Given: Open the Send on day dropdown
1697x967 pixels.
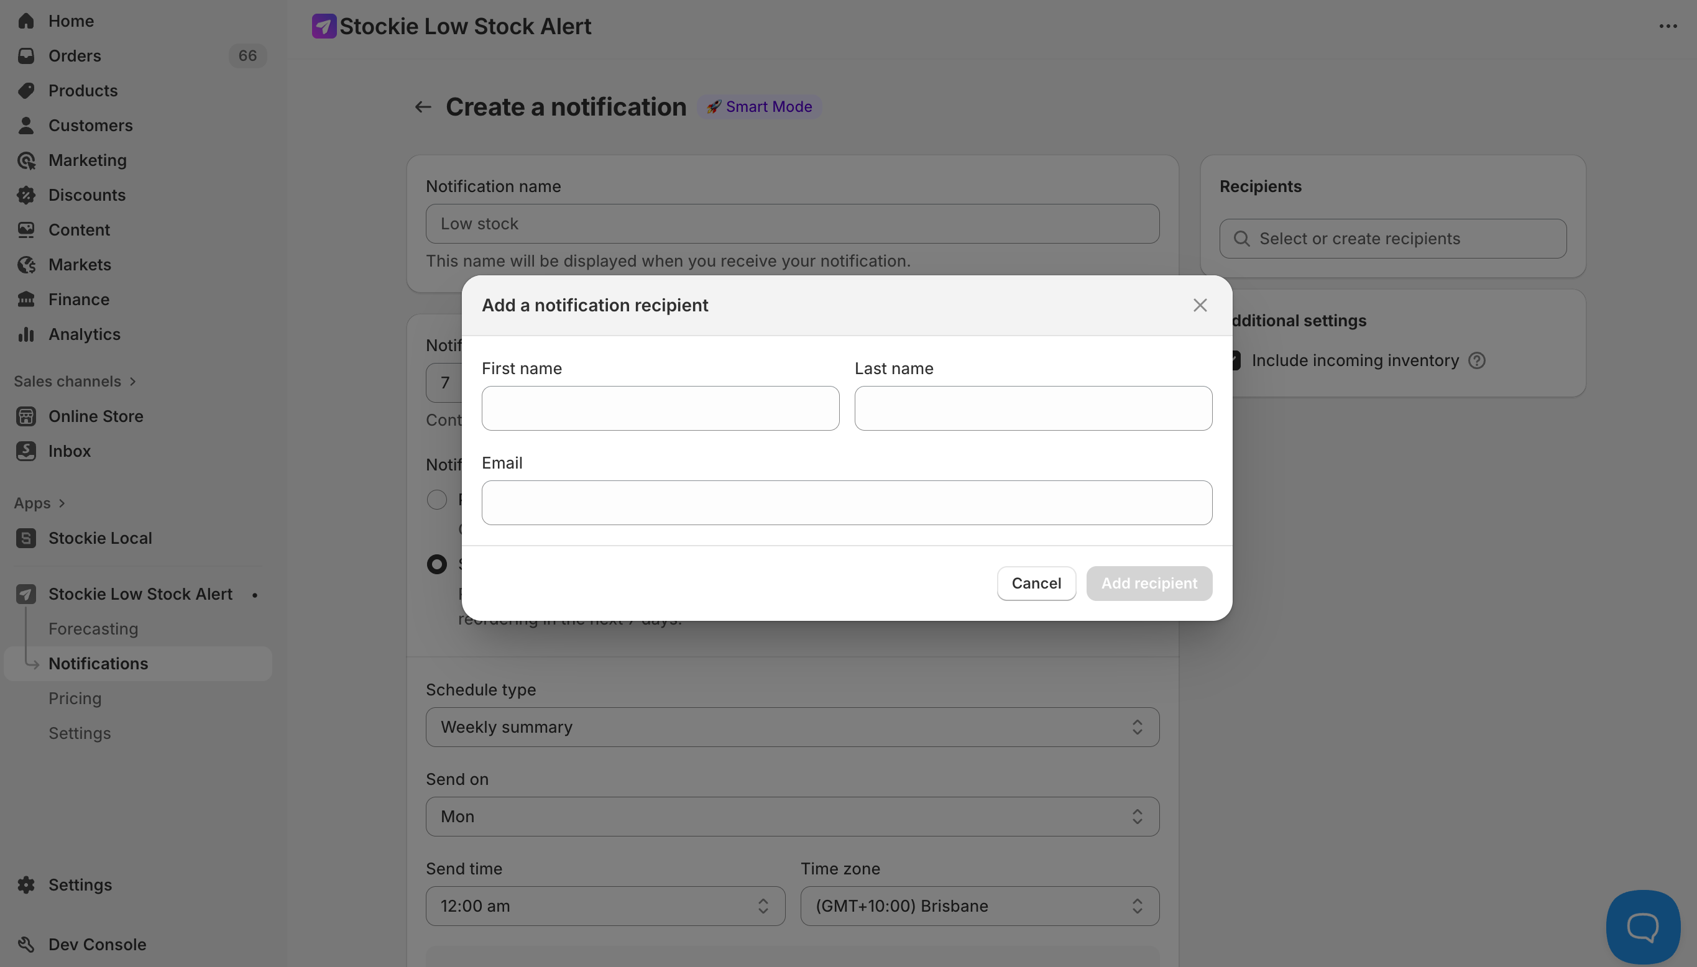Looking at the screenshot, I should (x=793, y=817).
